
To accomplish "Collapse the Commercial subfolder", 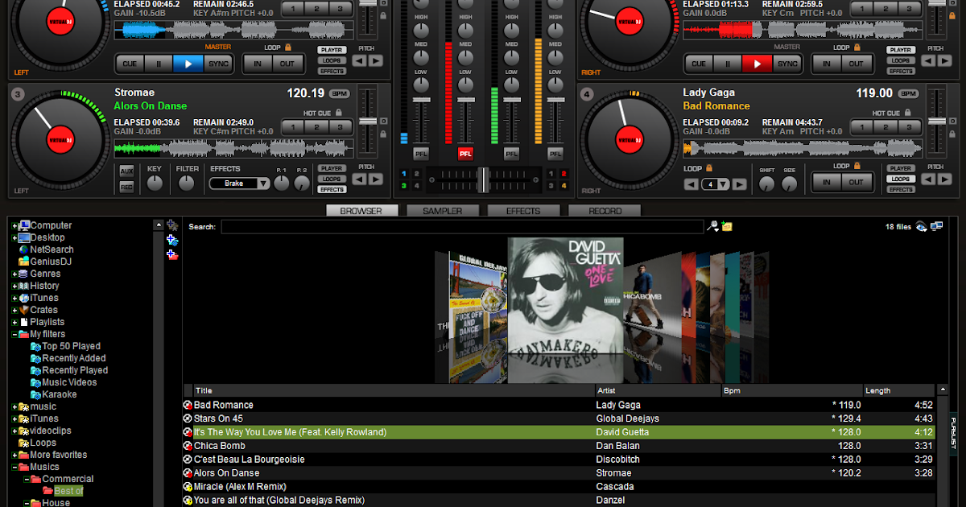I will click(x=27, y=479).
